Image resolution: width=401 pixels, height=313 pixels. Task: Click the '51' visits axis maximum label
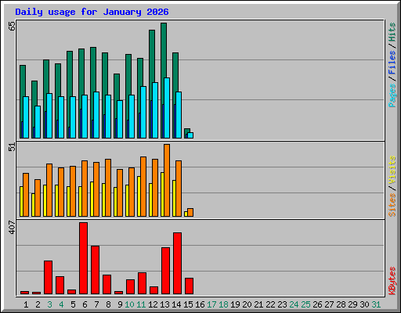tap(12, 147)
